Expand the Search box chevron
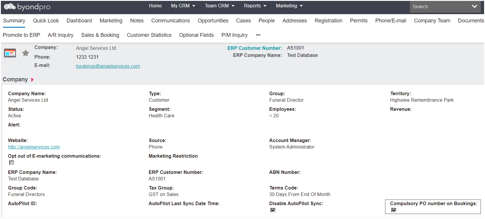485x219 pixels. point(474,6)
